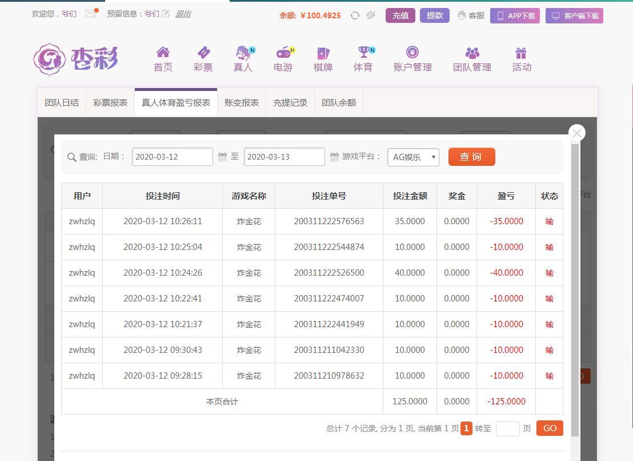Screen dimensions: 633x461
Task: Hide the balance with eye icon
Action: [x=371, y=15]
